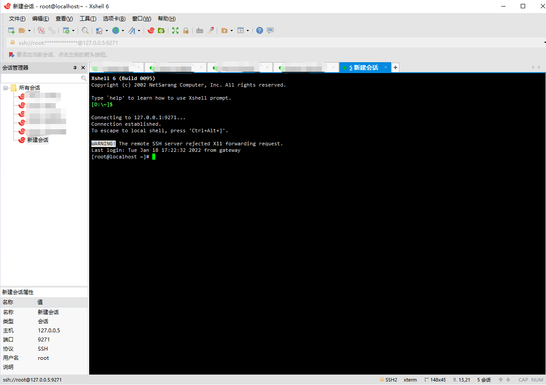
Task: Expand the color scheme dropdown arrow
Action: coord(107,30)
